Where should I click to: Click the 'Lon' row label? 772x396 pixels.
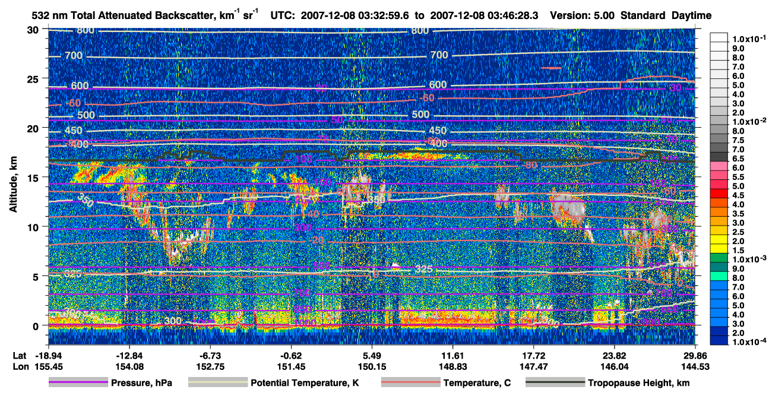[x=20, y=366]
